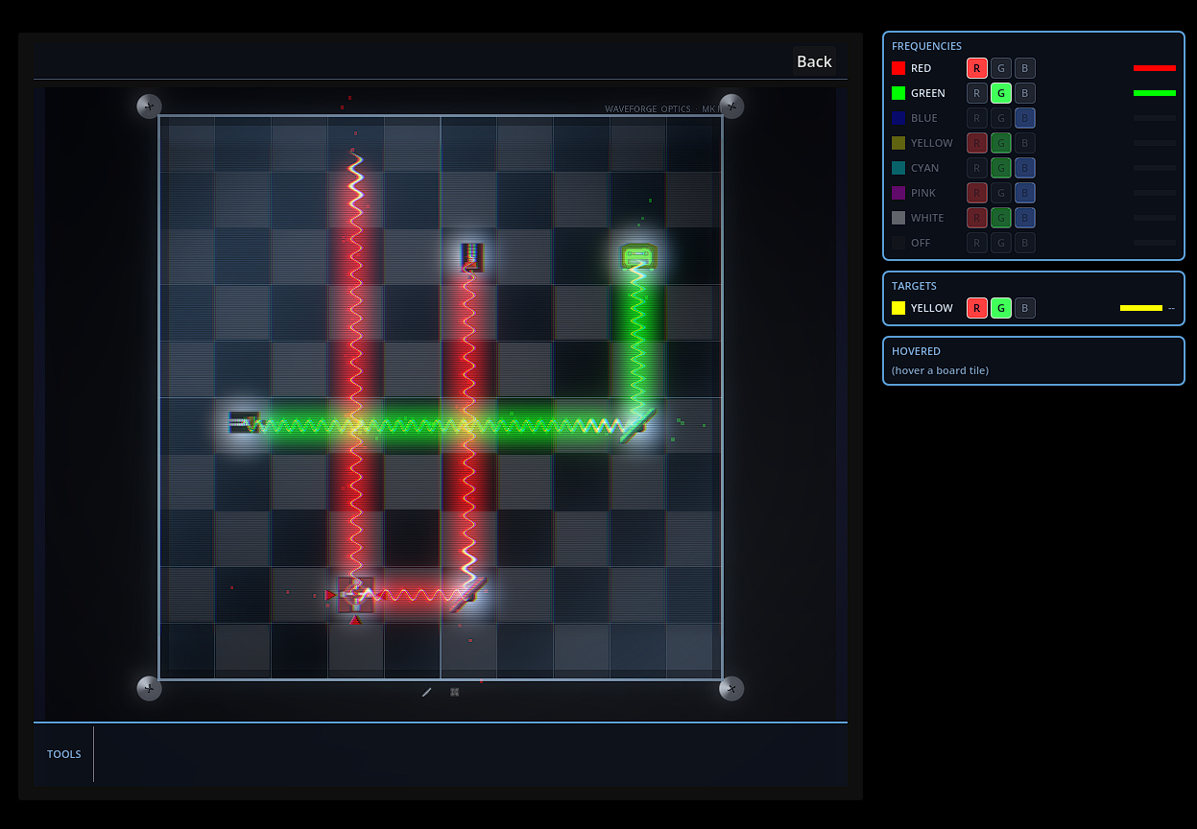This screenshot has width=1197, height=829.
Task: Toggle the B channel in the CYAN row
Action: click(x=1025, y=168)
